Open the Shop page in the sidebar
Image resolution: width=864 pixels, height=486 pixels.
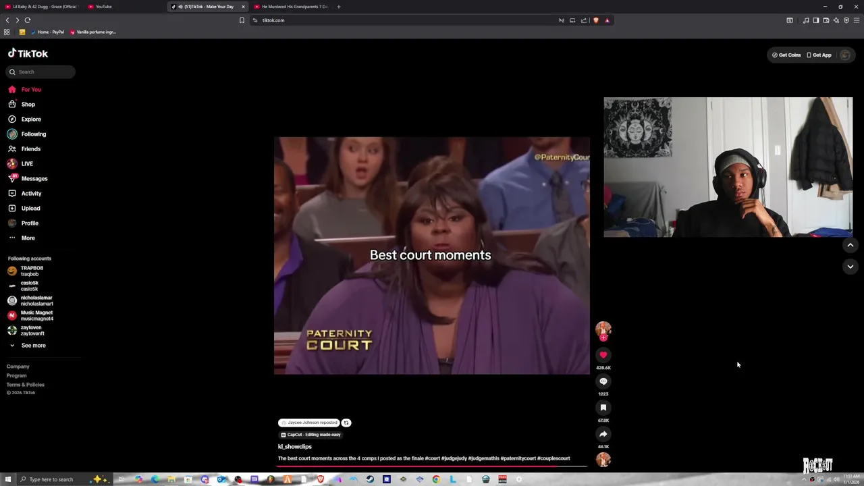22,104
